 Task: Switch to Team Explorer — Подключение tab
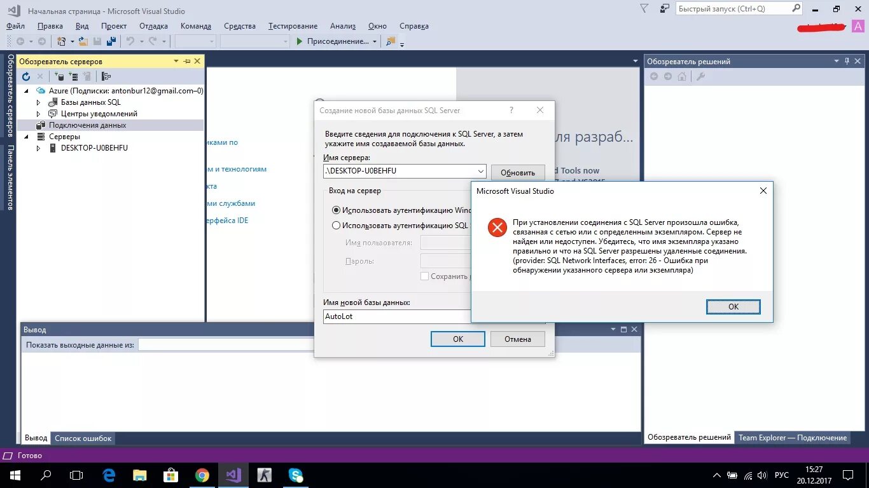[x=793, y=438]
